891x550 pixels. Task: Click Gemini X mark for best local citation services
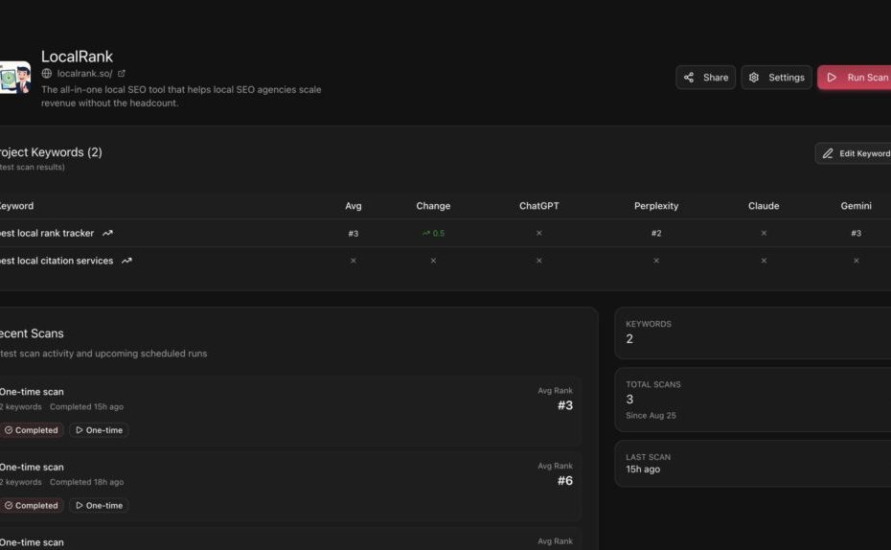point(856,261)
